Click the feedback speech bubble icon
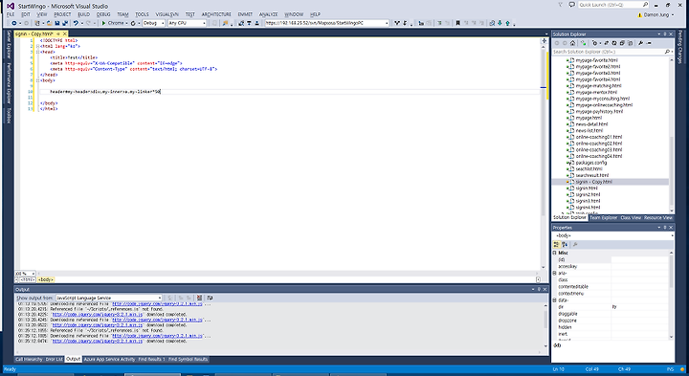The image size is (689, 376). [x=571, y=5]
